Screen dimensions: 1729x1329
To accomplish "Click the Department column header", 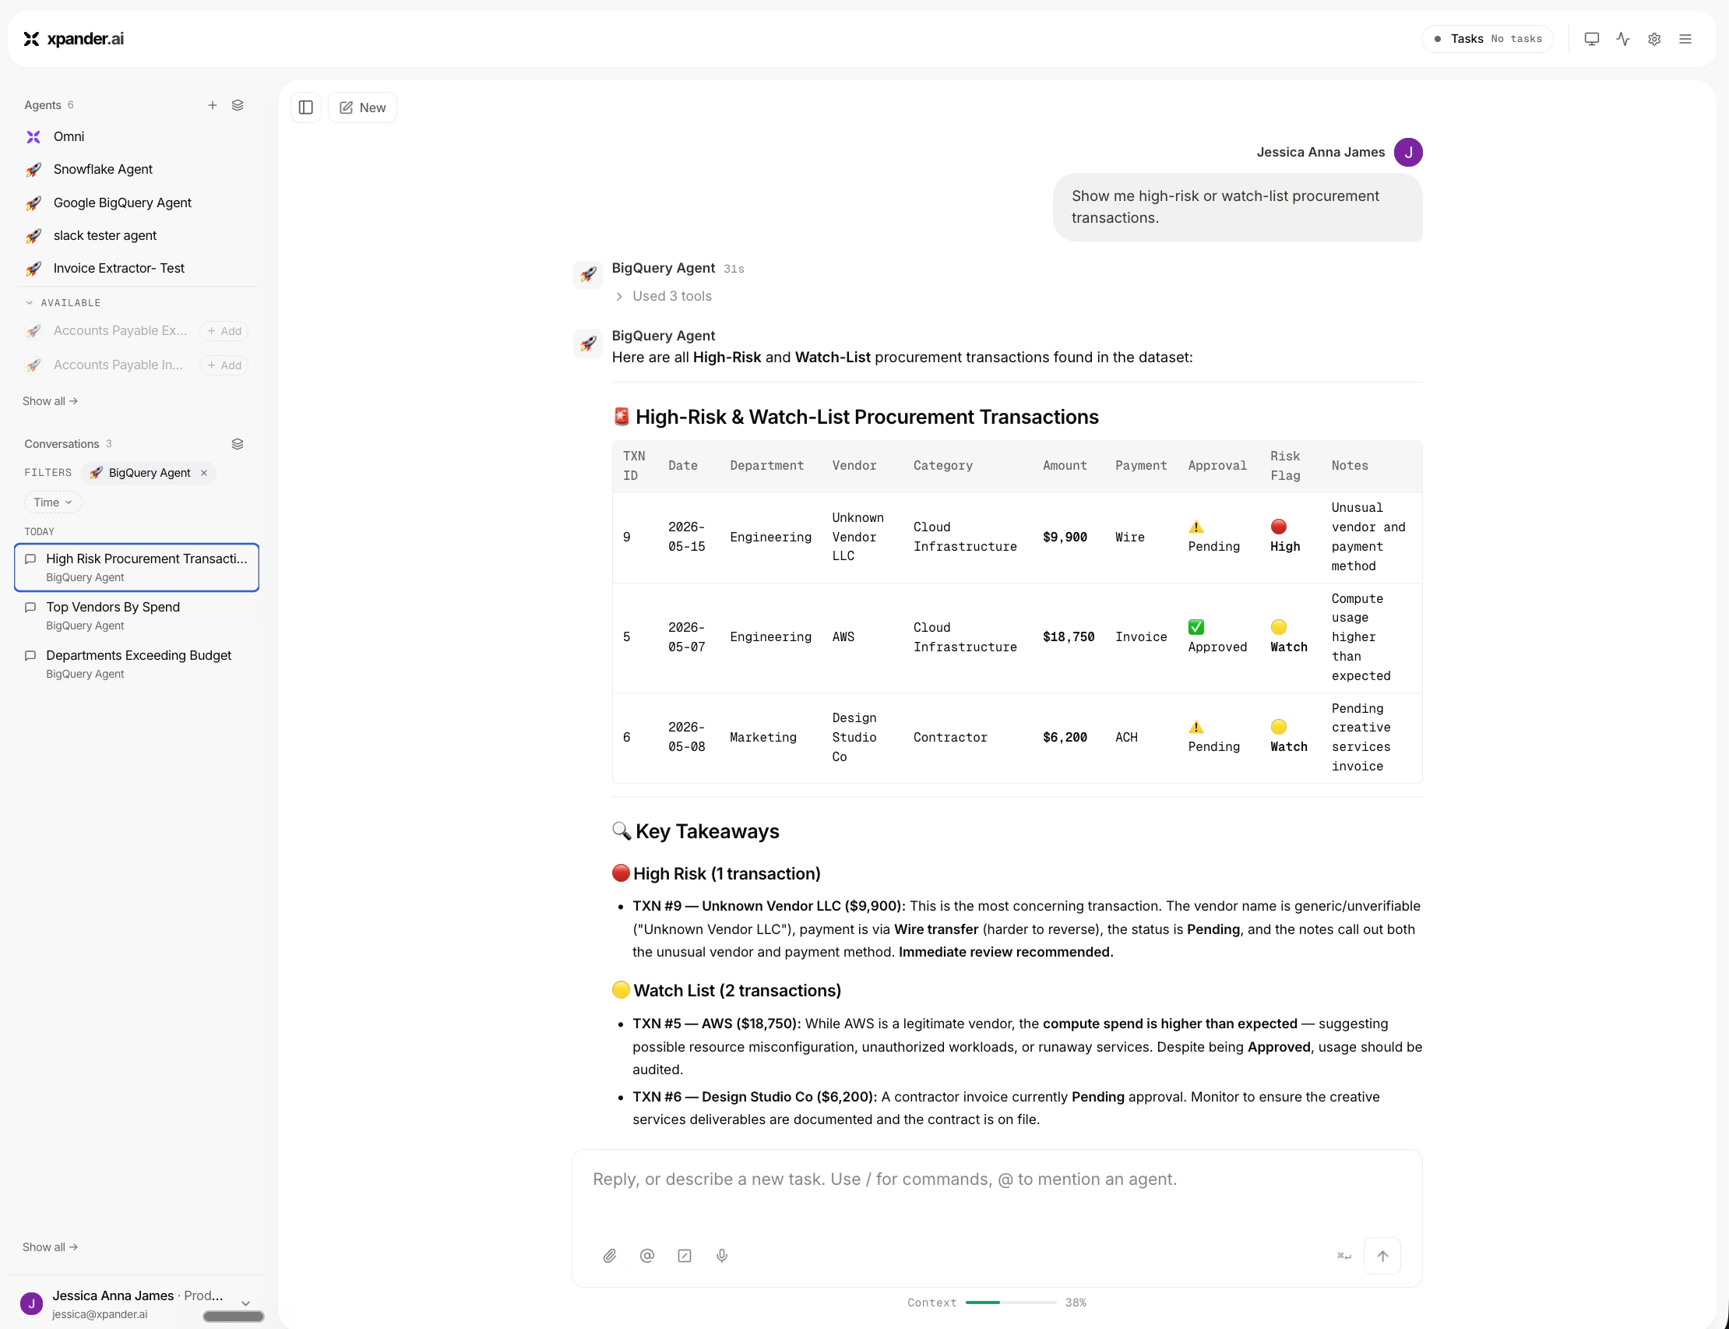I will [766, 466].
